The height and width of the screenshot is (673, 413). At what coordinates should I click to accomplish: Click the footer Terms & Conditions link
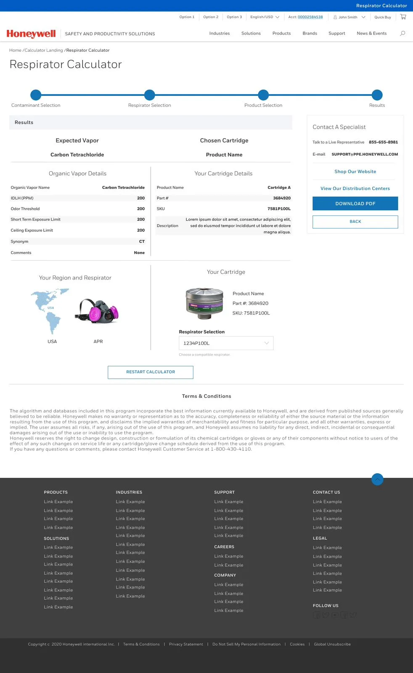tap(141, 644)
